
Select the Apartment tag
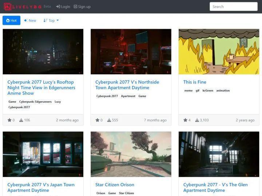[x=128, y=96]
